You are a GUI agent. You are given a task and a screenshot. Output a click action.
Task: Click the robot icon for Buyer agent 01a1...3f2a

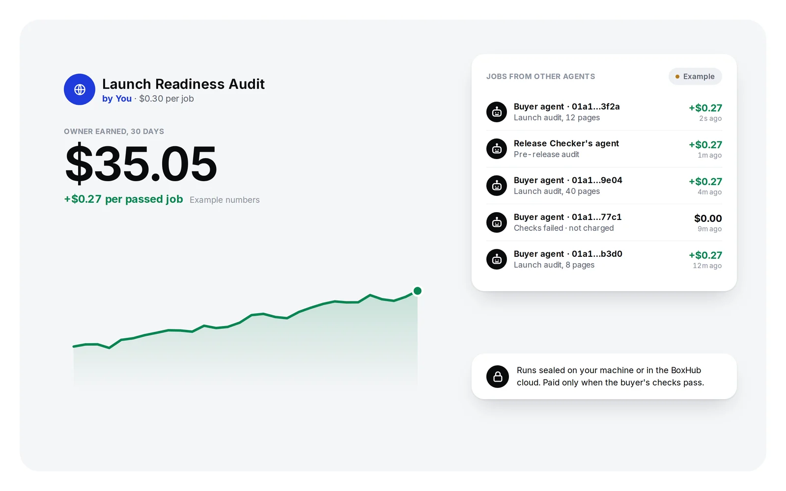pyautogui.click(x=497, y=112)
